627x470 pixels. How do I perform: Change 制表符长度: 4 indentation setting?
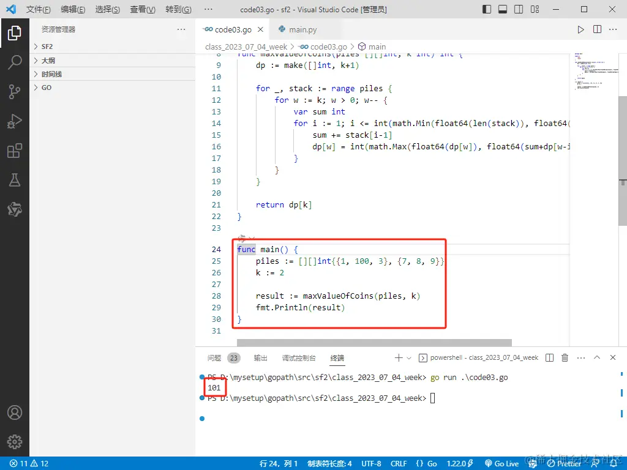point(329,464)
